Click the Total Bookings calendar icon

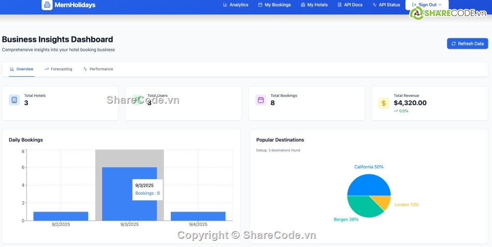[x=261, y=100]
